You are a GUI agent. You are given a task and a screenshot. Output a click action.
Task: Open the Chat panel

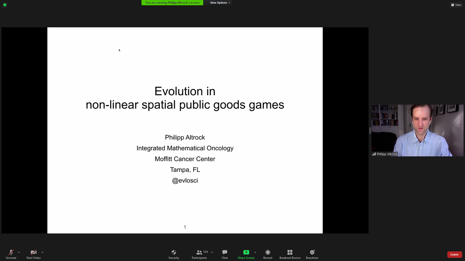click(225, 254)
